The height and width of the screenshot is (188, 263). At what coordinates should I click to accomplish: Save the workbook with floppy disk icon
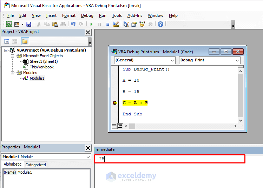(x=29, y=24)
